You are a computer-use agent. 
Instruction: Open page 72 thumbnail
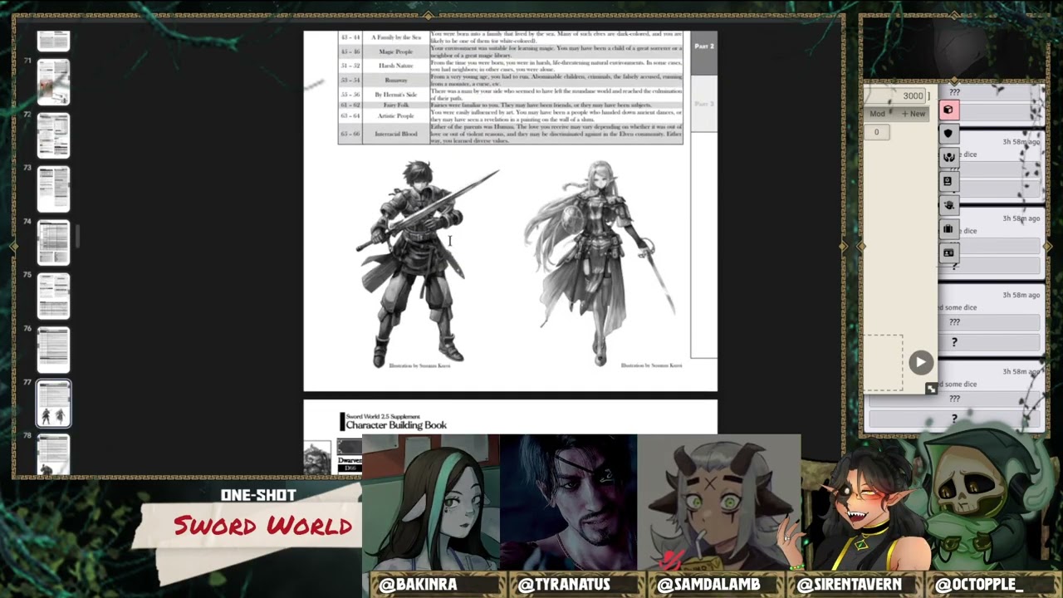coord(53,135)
